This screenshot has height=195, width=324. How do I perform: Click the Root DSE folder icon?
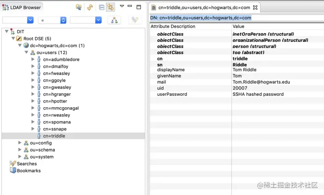click(19, 38)
